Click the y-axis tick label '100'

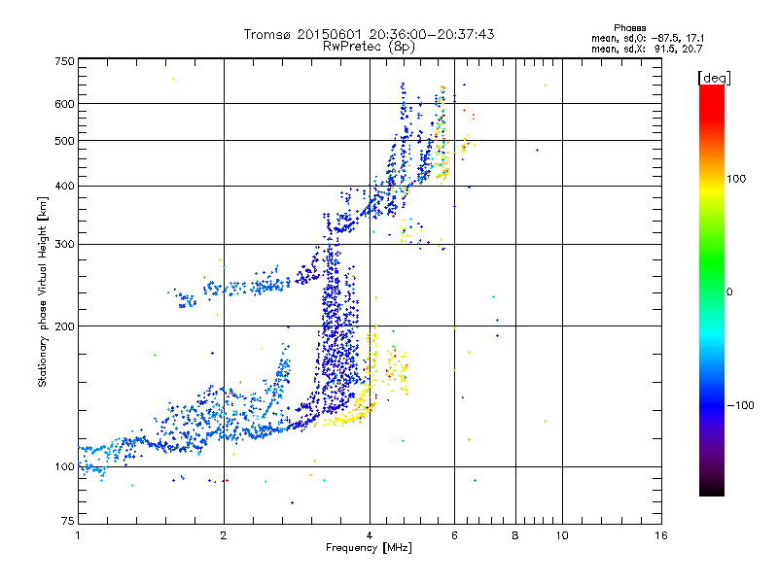point(65,466)
